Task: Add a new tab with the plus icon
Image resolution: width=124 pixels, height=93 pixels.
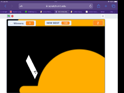Action: pos(106,6)
